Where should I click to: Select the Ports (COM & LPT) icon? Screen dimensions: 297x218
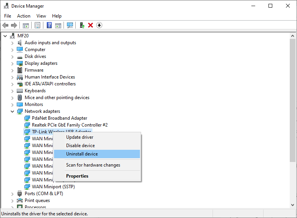coord(20,194)
